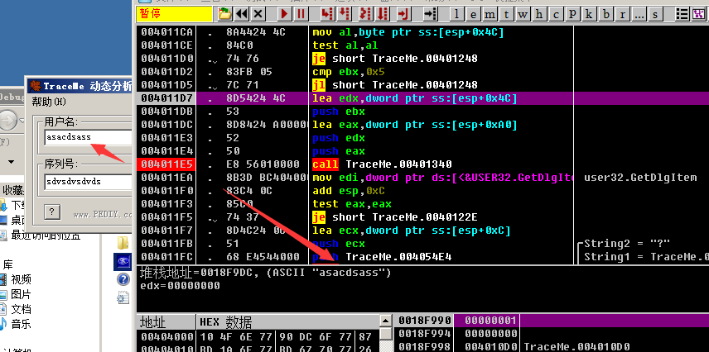Open Run trace with '...' button
The height and width of the screenshot is (352, 709).
pyautogui.click(x=639, y=14)
